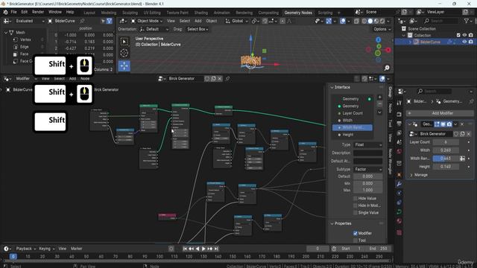This screenshot has width=477, height=268.
Task: Collapse the Interface panel
Action: (x=340, y=87)
